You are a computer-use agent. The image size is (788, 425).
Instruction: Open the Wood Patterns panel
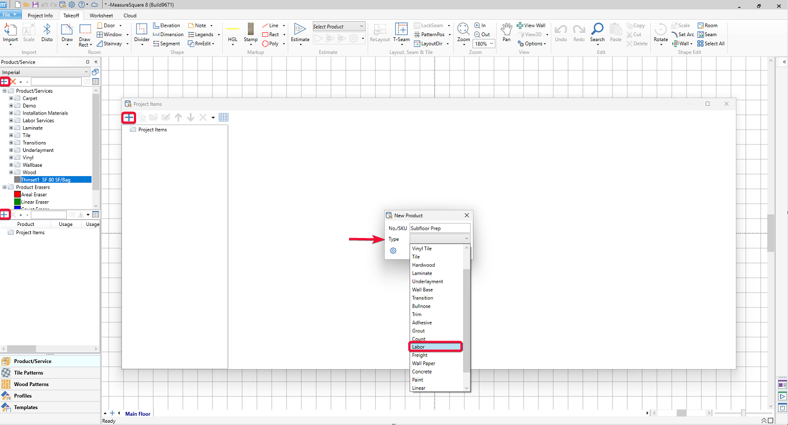[50, 384]
